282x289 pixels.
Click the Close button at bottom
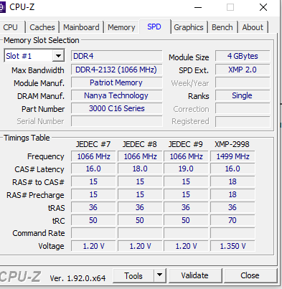pyautogui.click(x=250, y=275)
